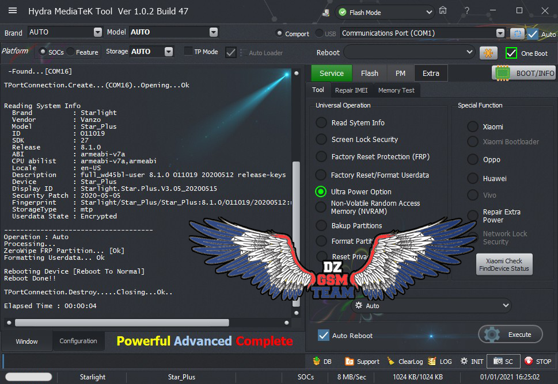
Task: Click ClearLog broom icon
Action: pos(392,362)
